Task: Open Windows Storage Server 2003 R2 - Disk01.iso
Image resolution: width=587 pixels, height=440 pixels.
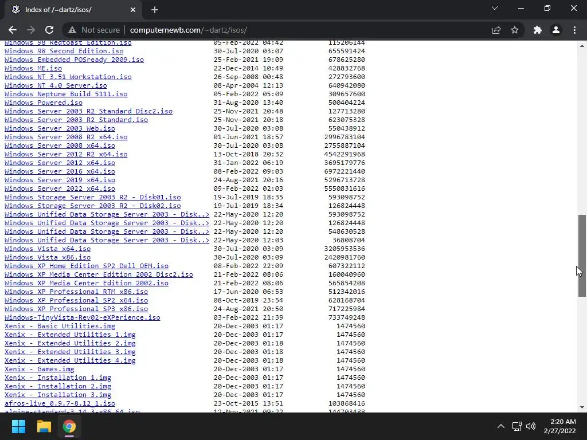Action: pyautogui.click(x=92, y=197)
